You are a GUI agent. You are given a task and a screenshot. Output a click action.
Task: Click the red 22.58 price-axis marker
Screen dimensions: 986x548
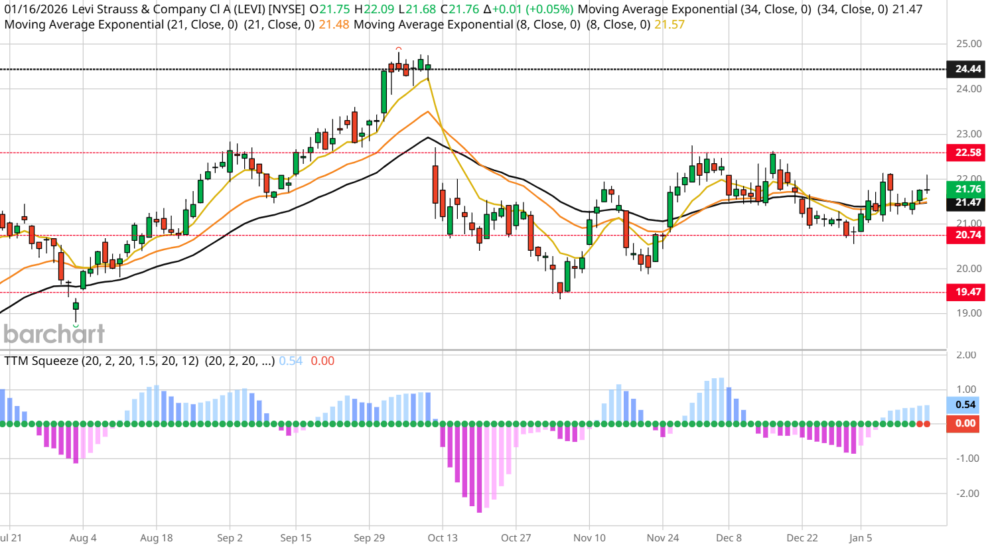tap(966, 153)
